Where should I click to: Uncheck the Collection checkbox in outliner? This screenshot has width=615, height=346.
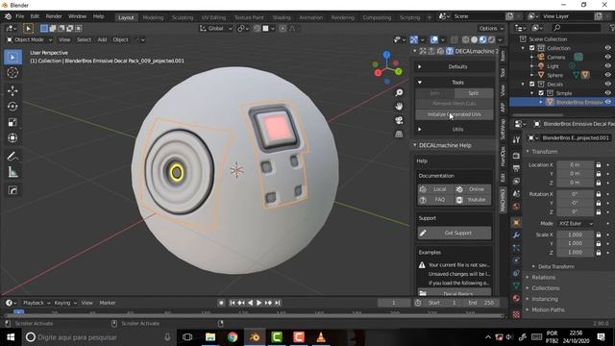tap(532, 48)
